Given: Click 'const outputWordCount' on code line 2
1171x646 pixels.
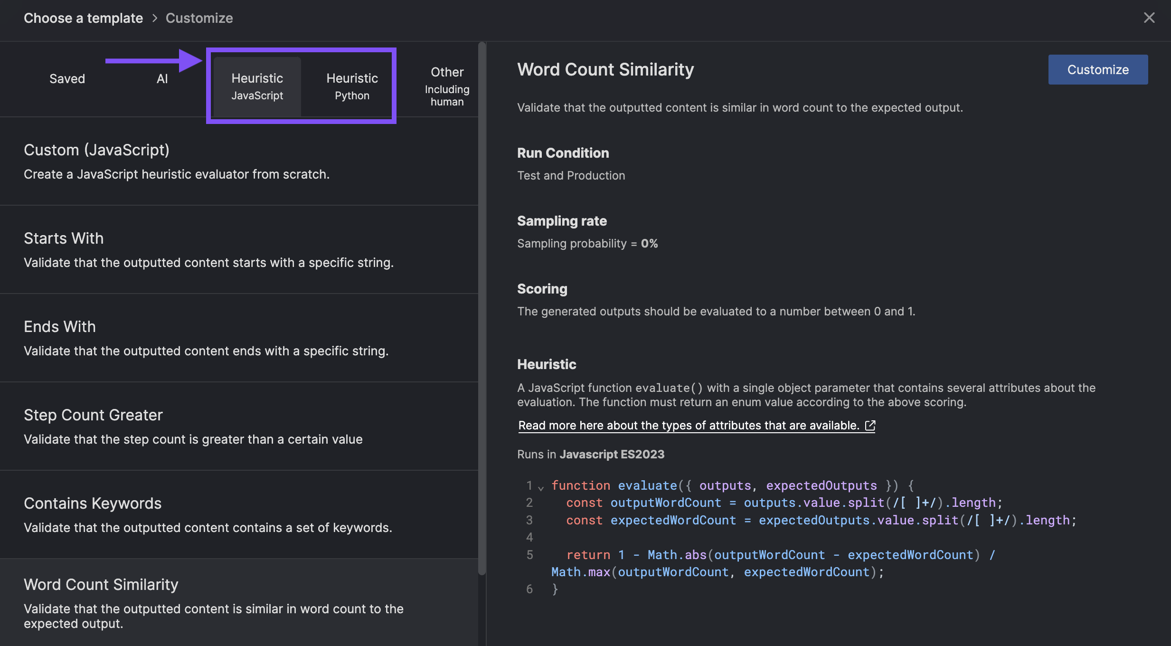Looking at the screenshot, I should 643,503.
